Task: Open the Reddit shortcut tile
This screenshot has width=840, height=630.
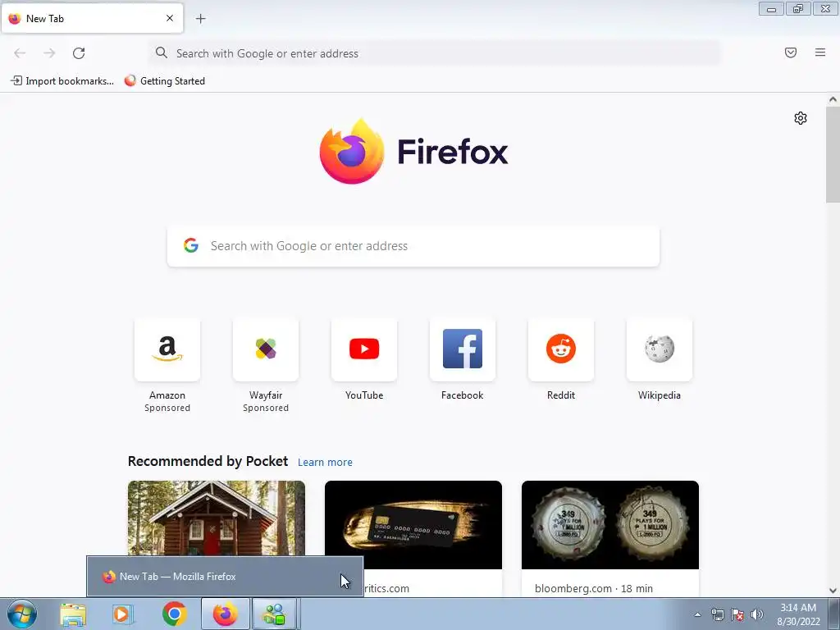Action: [x=561, y=359]
